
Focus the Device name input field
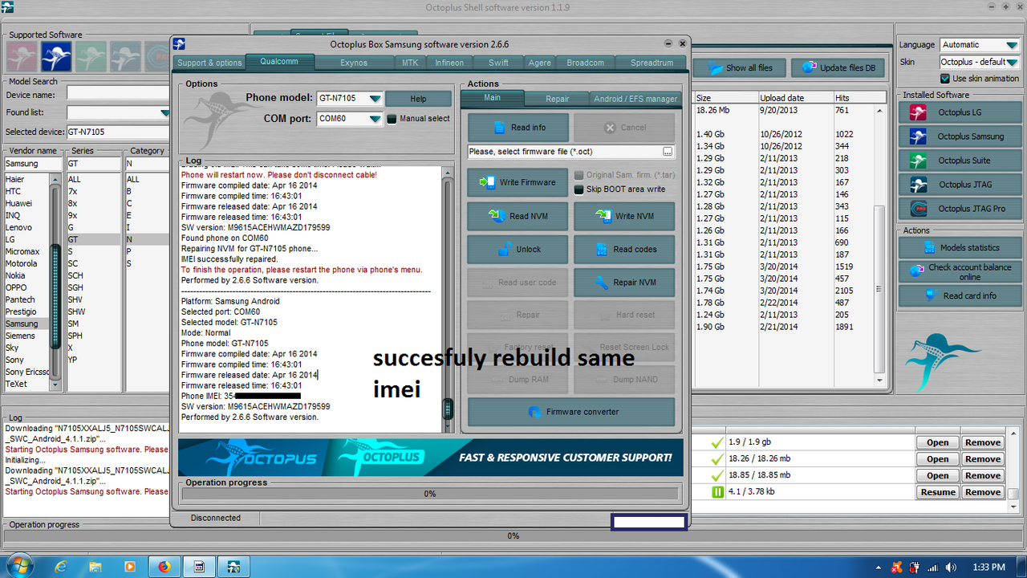click(118, 95)
